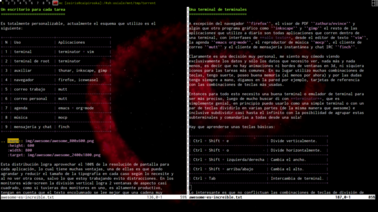
Task: Click the '85%' scroll percentage in status line
Action: (372, 197)
